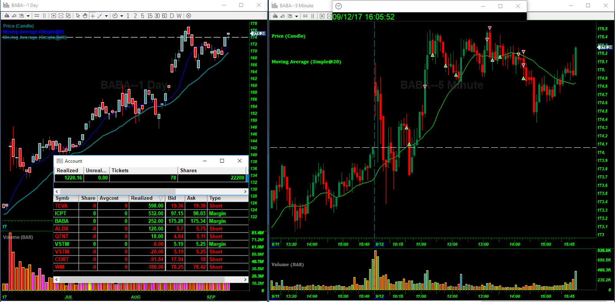Open the studies list icon in daily toolbar

click(22, 16)
